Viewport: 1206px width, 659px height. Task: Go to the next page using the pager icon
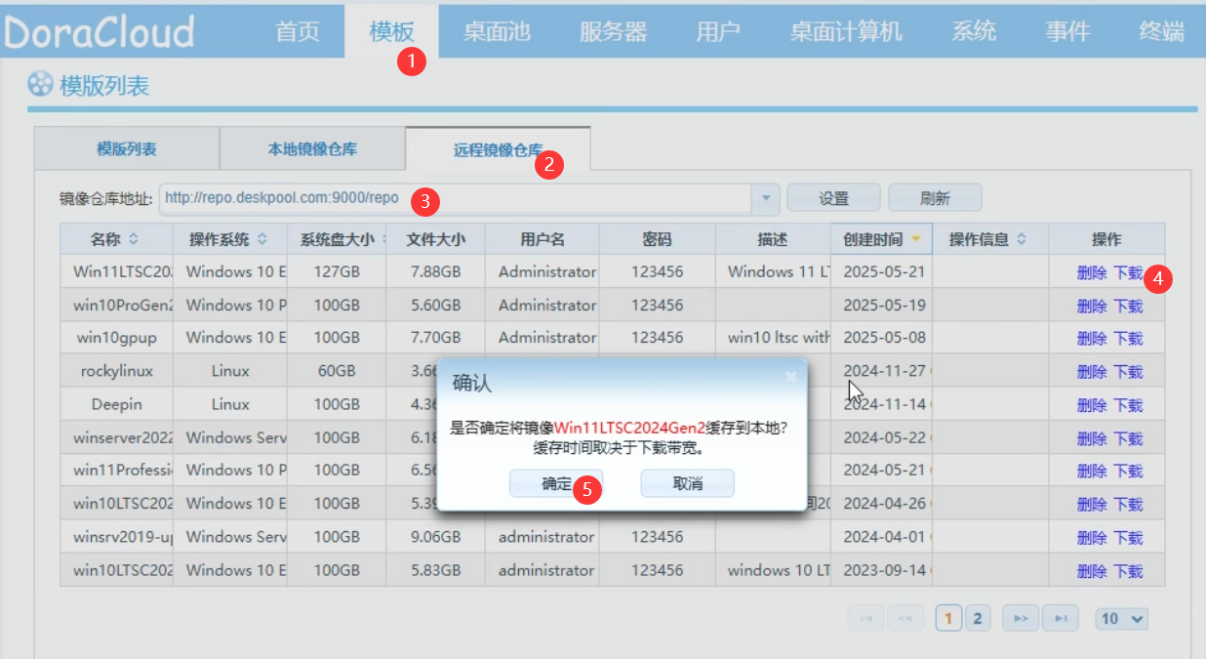pos(1022,618)
